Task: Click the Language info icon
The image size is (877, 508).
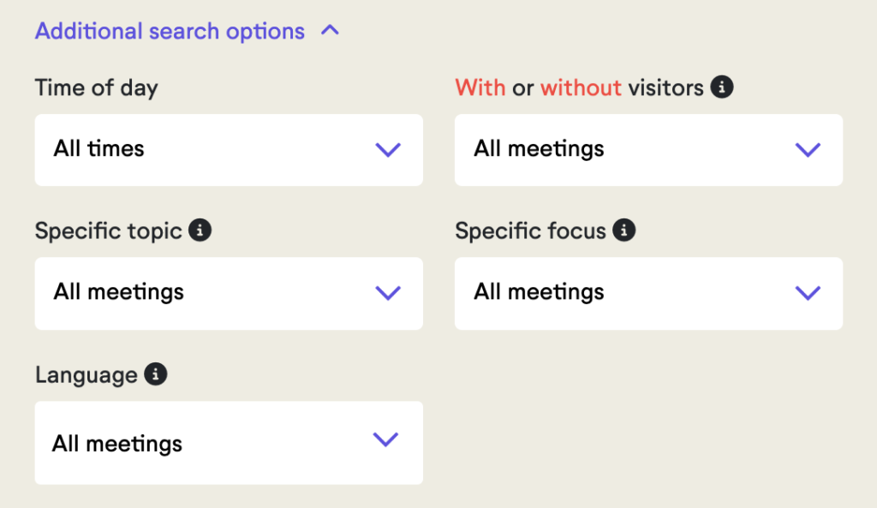Action: click(x=156, y=374)
